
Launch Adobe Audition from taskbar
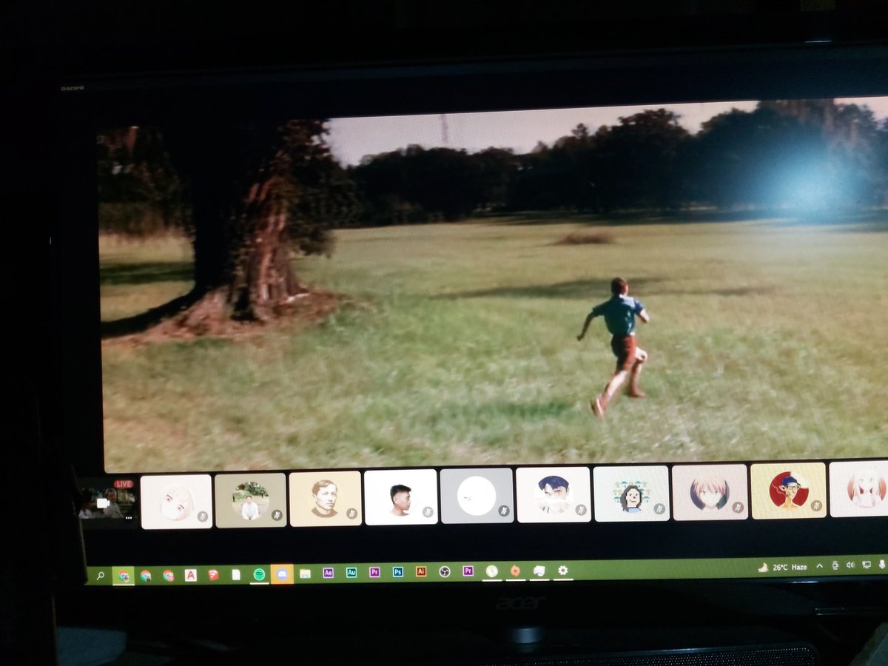click(351, 573)
